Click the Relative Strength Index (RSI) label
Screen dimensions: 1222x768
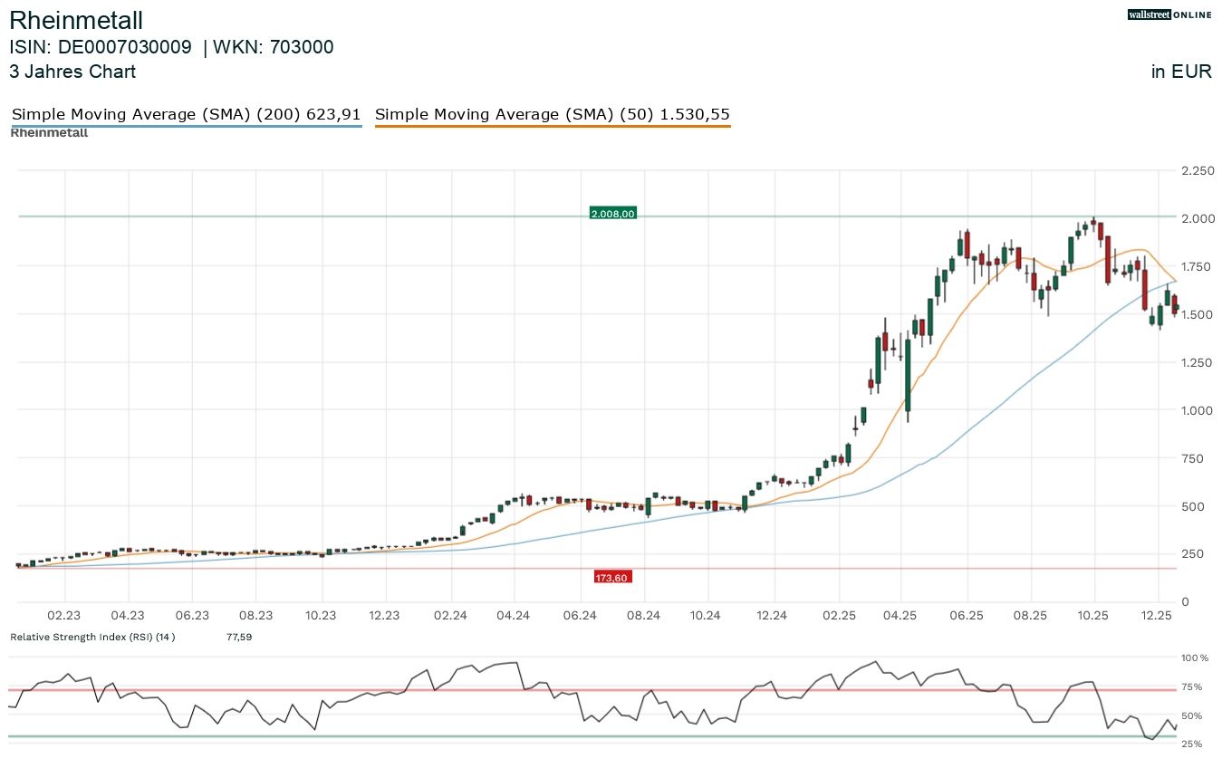(x=92, y=637)
